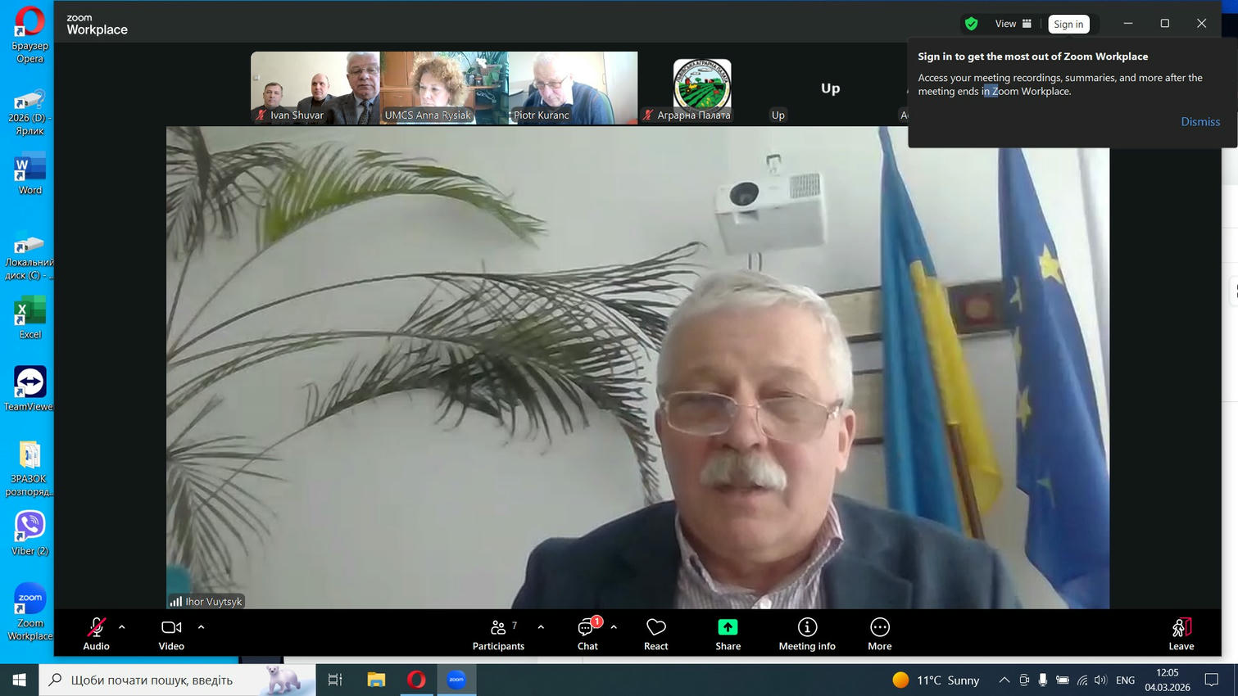Click the Leave meeting icon
The width and height of the screenshot is (1238, 696).
(x=1181, y=627)
